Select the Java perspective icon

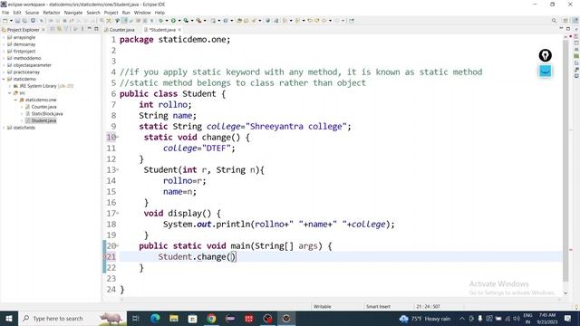click(x=575, y=21)
